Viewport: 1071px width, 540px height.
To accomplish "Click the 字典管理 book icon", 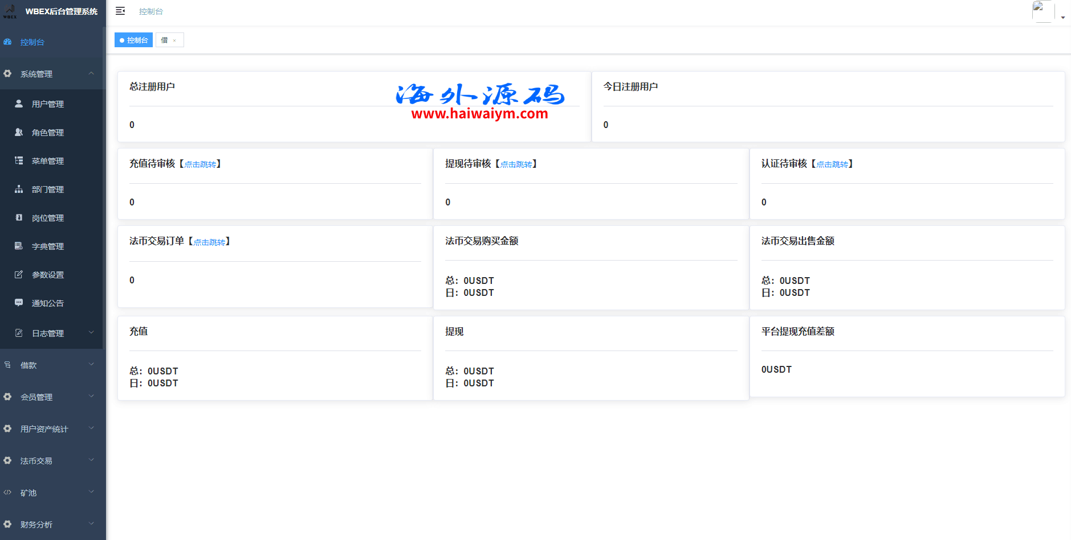I will [19, 246].
